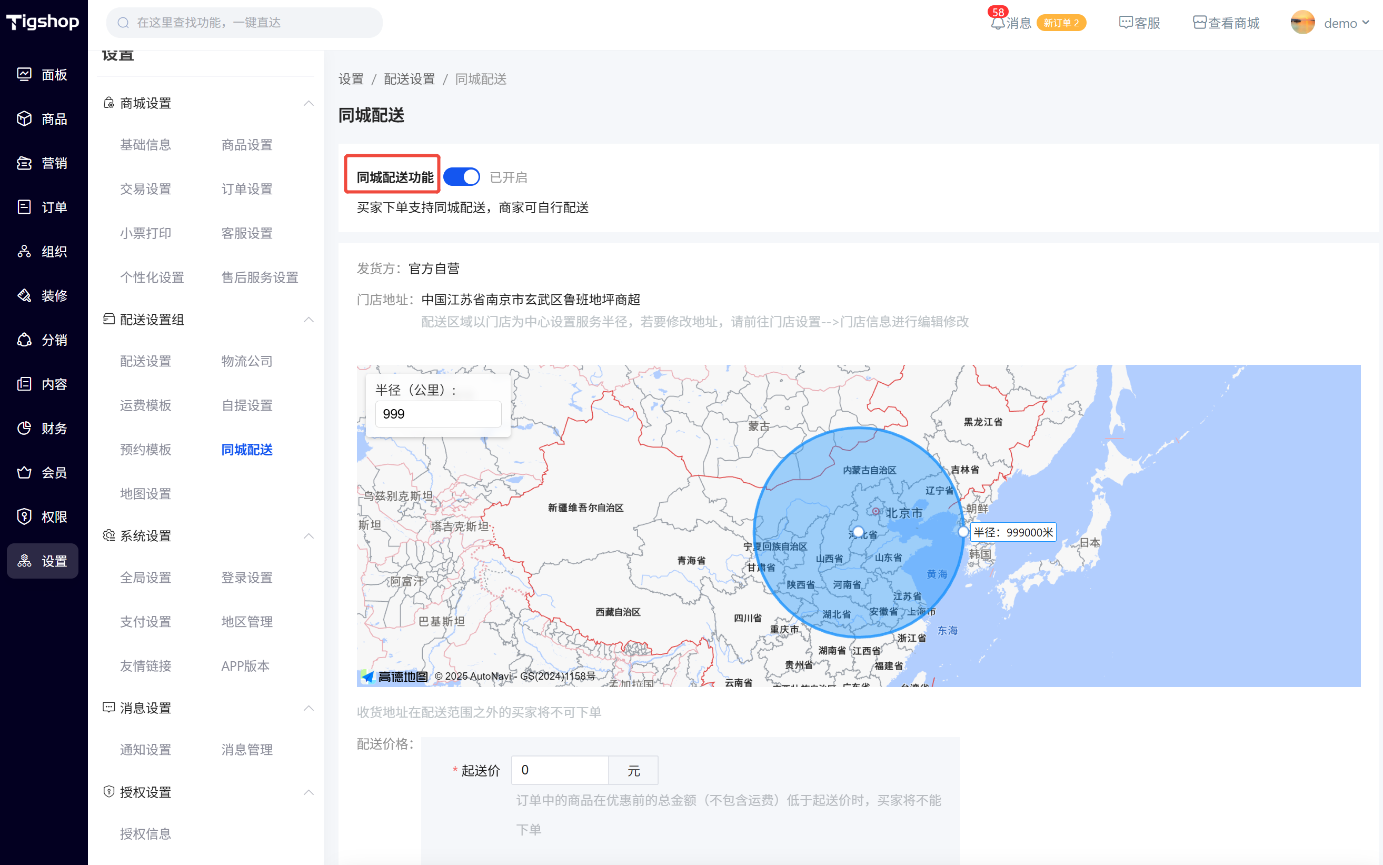Click the 订单 orders sidebar icon
The width and height of the screenshot is (1383, 865).
click(24, 207)
